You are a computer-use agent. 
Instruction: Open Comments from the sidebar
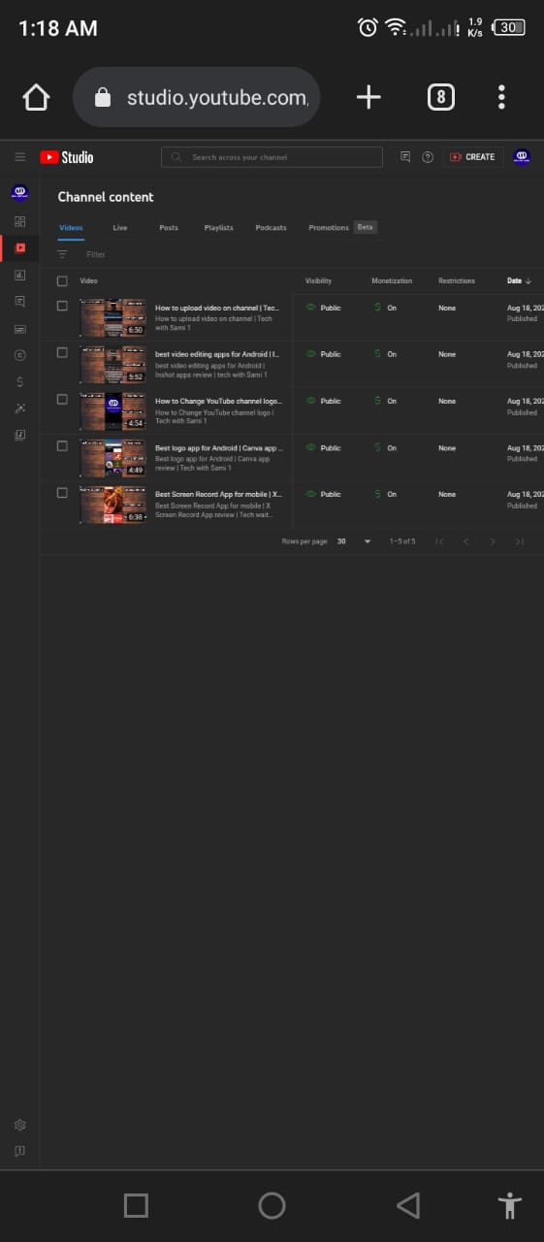click(x=19, y=302)
